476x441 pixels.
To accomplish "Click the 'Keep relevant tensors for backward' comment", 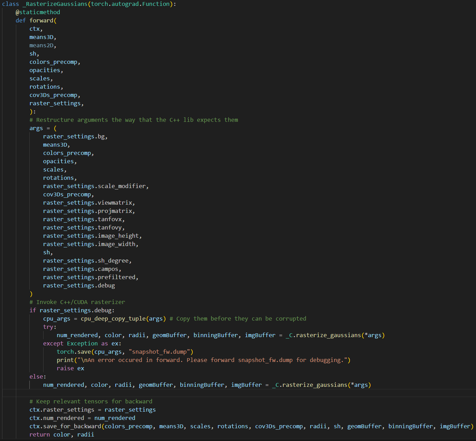I will (x=91, y=402).
